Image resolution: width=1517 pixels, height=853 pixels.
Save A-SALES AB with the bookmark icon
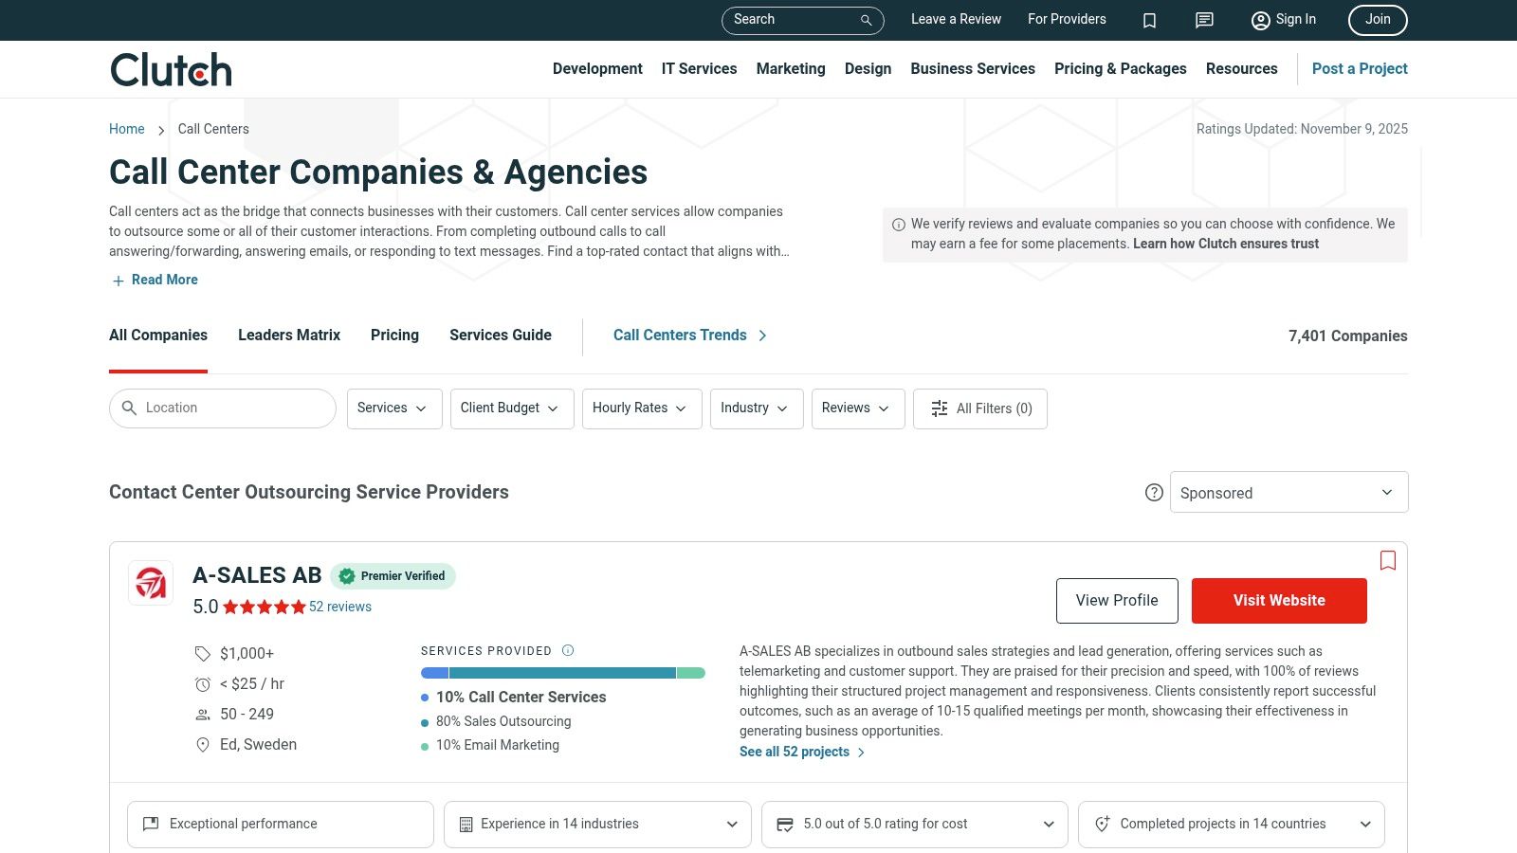[x=1387, y=561]
